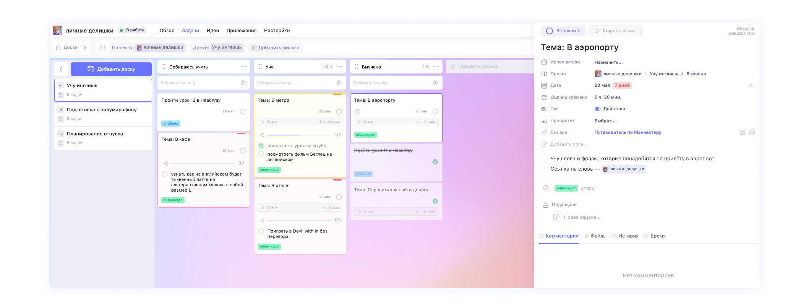Open the three-dot menu of the Учу column
The height and width of the screenshot is (306, 793).
point(340,67)
